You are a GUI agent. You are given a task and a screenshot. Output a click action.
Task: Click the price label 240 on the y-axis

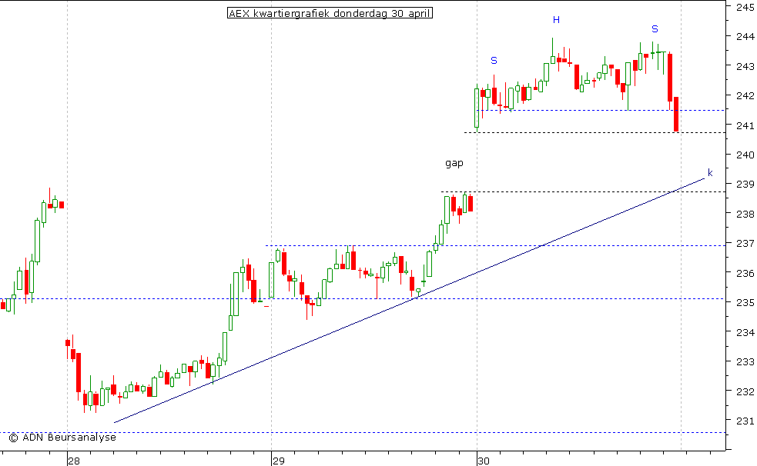click(745, 155)
